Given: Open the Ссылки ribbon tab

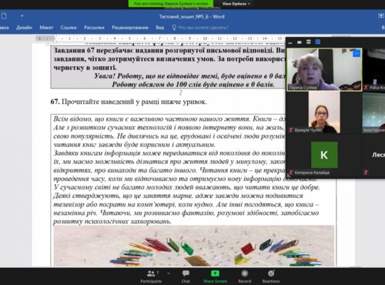Looking at the screenshot, I should pos(69,28).
